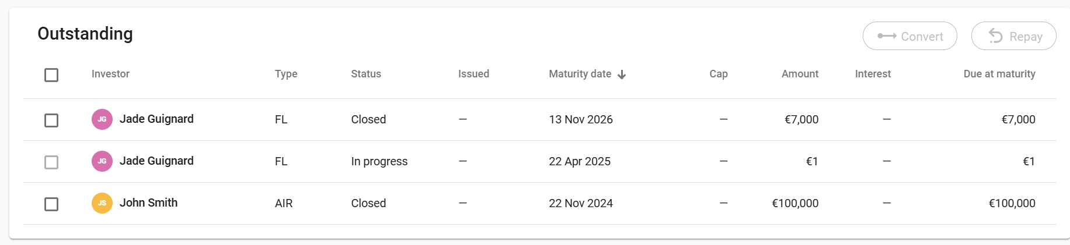Sort table by Investor column
This screenshot has height=245, width=1070.
(110, 74)
